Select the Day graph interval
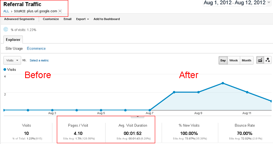 click(223, 60)
